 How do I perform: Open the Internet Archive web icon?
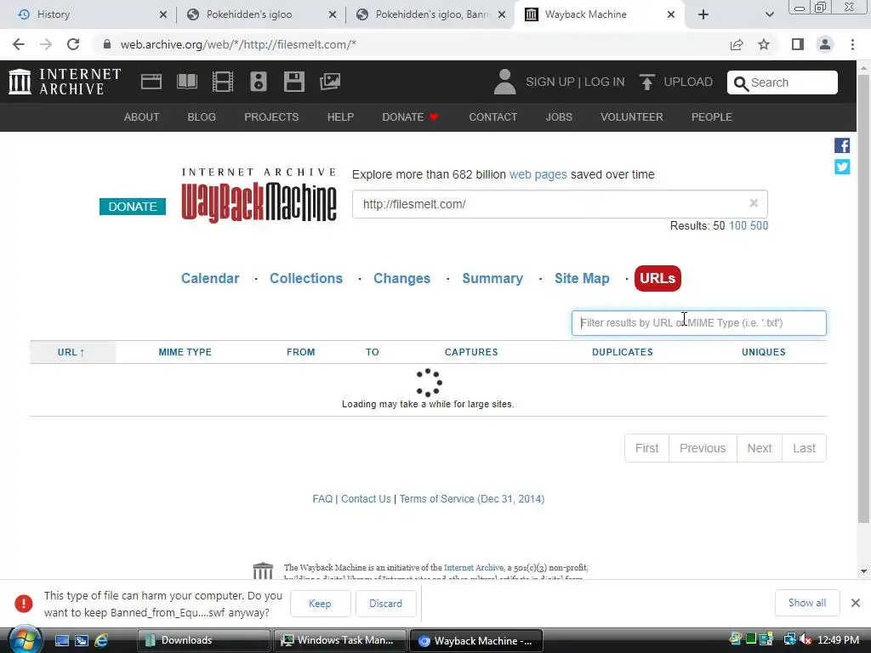click(151, 82)
